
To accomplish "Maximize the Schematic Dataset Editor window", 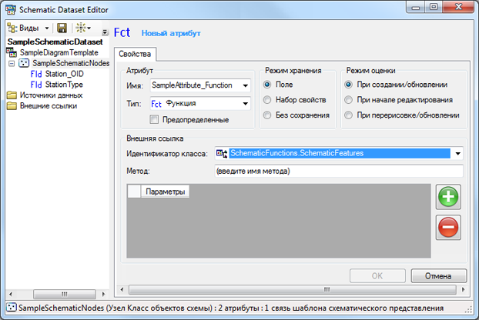I will tap(434, 7).
